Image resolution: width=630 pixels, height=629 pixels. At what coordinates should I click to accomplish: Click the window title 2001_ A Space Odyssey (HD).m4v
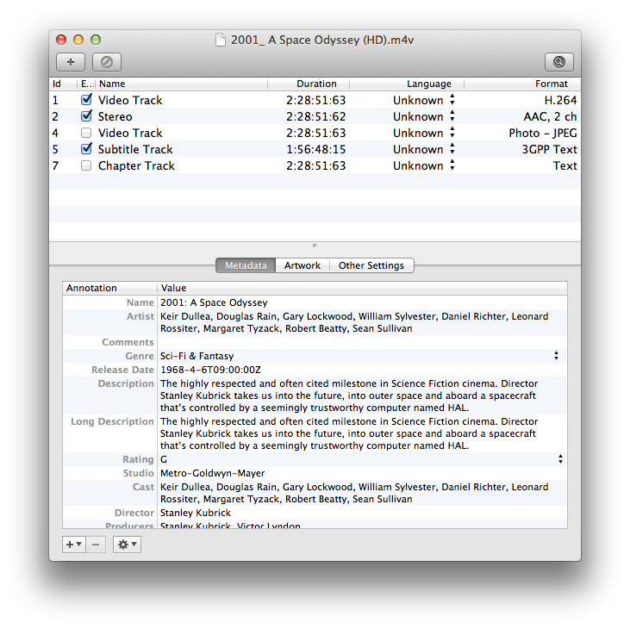[322, 40]
